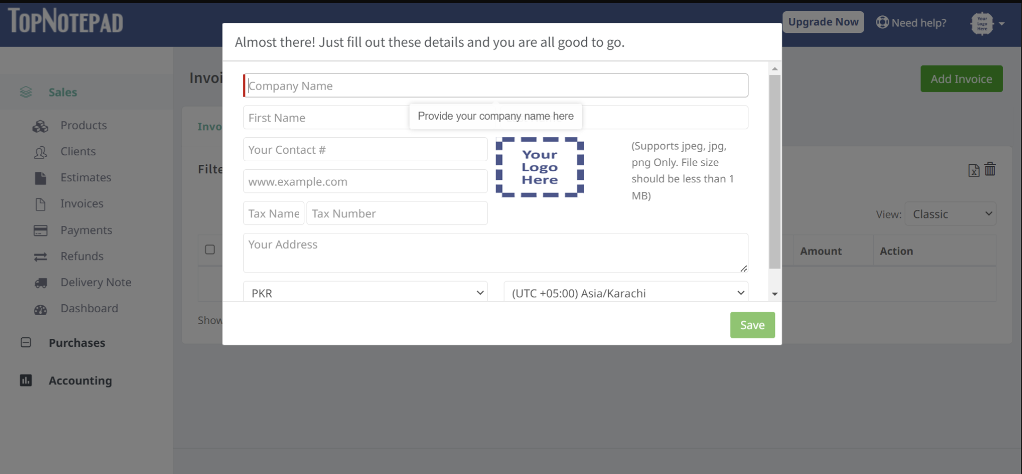The image size is (1022, 474).
Task: Focus the Tax Number field
Action: point(397,213)
